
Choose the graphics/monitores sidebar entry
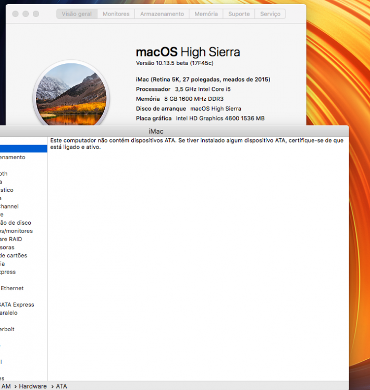tap(16, 231)
